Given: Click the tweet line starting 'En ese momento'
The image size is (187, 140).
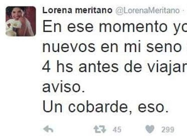Looking at the screenshot, I should pyautogui.click(x=115, y=27).
